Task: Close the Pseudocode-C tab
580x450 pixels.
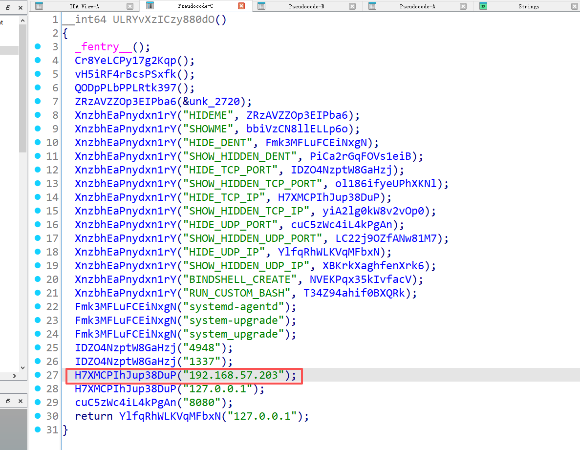Action: pyautogui.click(x=241, y=6)
